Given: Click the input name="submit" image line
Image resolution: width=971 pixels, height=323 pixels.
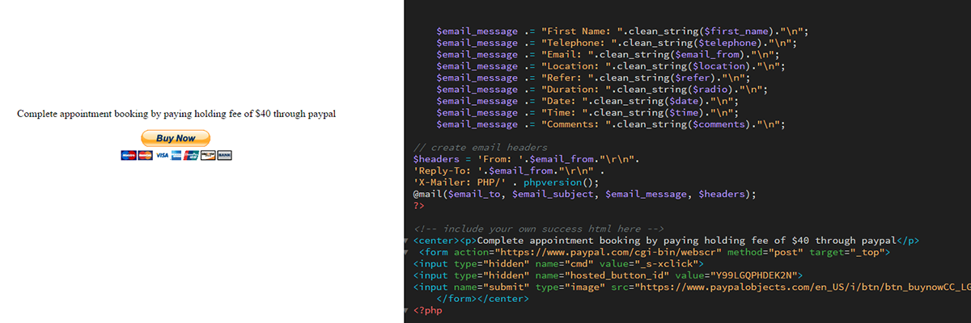Looking at the screenshot, I should coord(692,287).
